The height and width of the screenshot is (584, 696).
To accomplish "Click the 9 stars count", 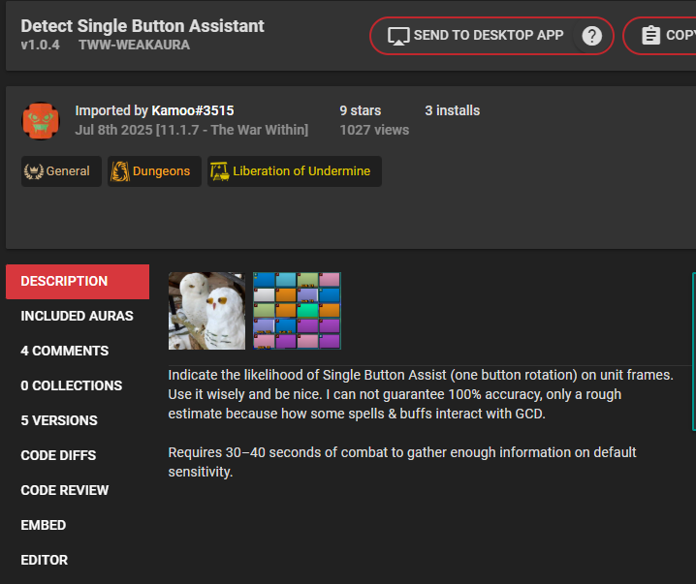I will (x=360, y=110).
